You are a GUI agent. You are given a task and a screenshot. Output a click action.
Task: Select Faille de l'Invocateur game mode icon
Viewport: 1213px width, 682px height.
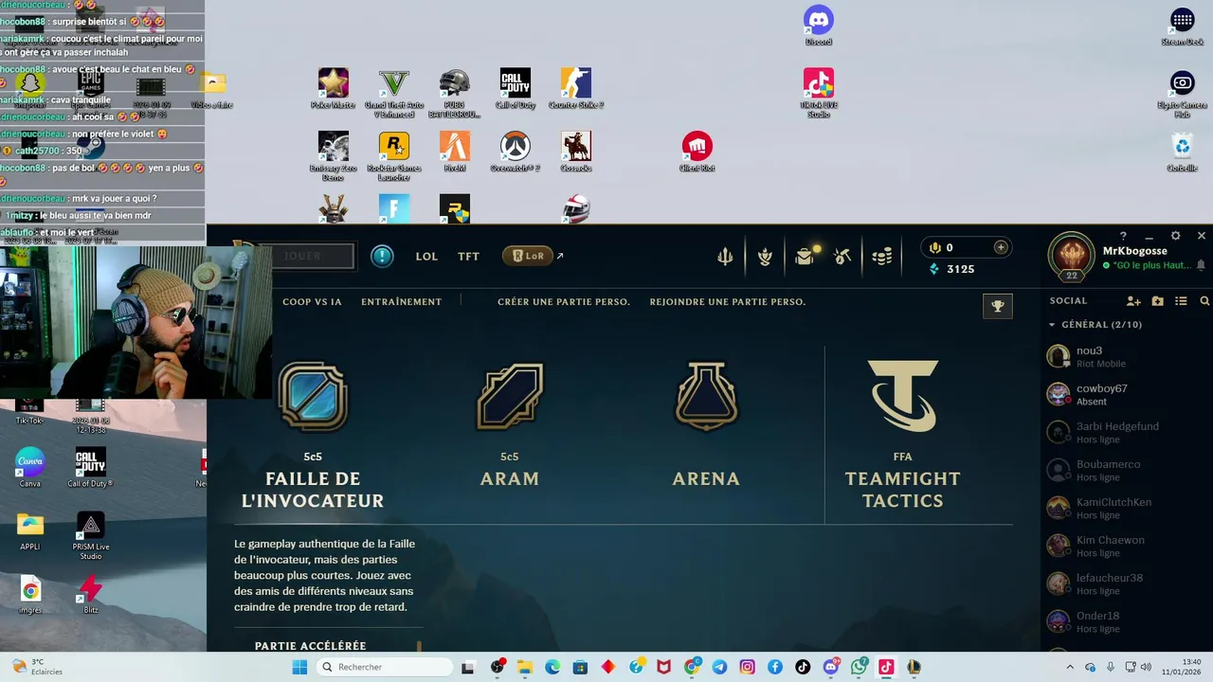pyautogui.click(x=313, y=397)
